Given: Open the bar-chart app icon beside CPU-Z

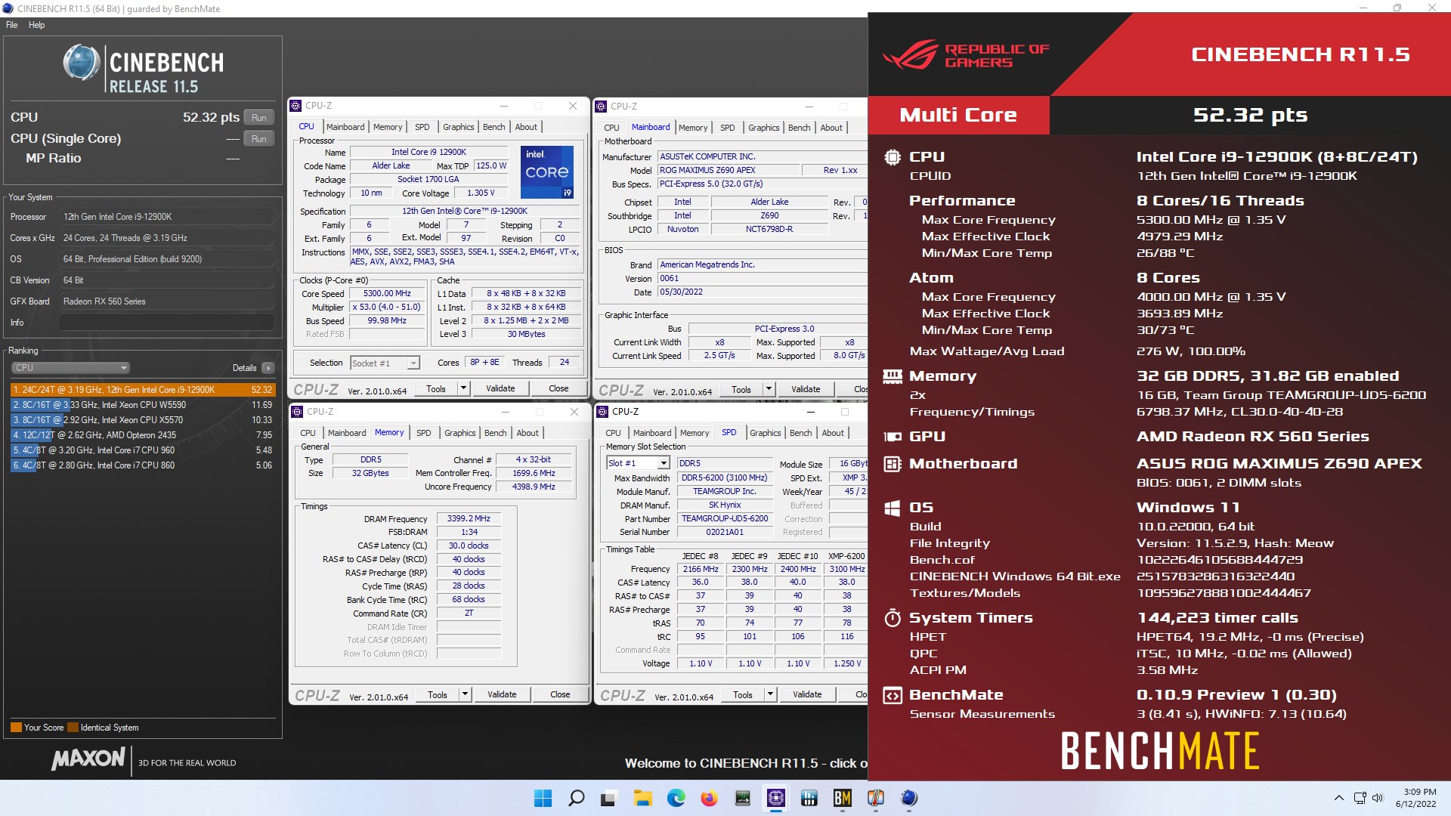Looking at the screenshot, I should [x=809, y=798].
